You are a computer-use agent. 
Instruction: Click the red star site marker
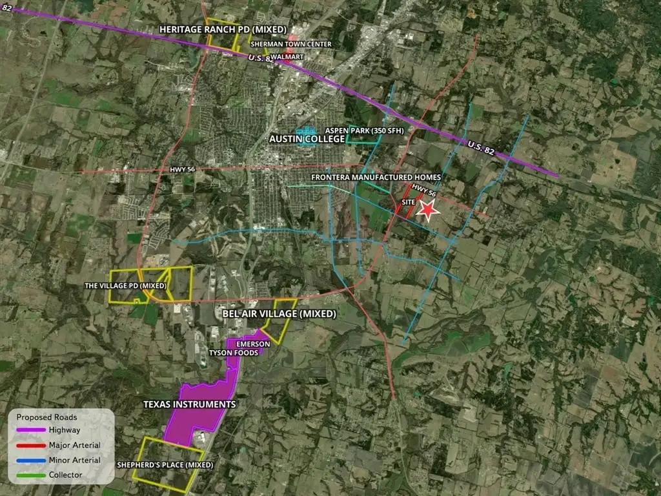427,209
